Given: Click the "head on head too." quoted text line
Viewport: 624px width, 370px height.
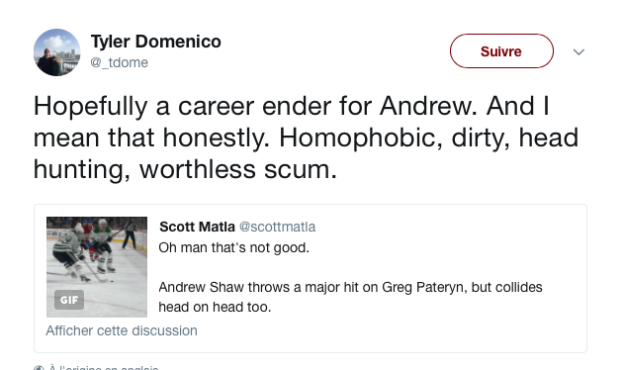Looking at the screenshot, I should click(x=215, y=307).
